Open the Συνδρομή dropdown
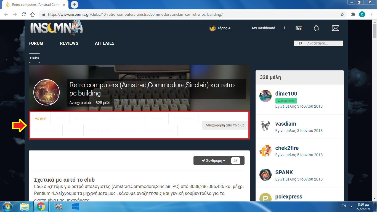The height and width of the screenshot is (212, 377). 214,161
